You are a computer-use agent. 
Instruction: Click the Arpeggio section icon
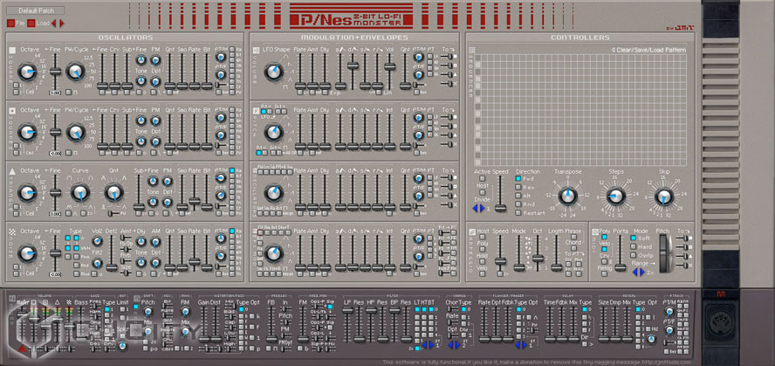472,231
